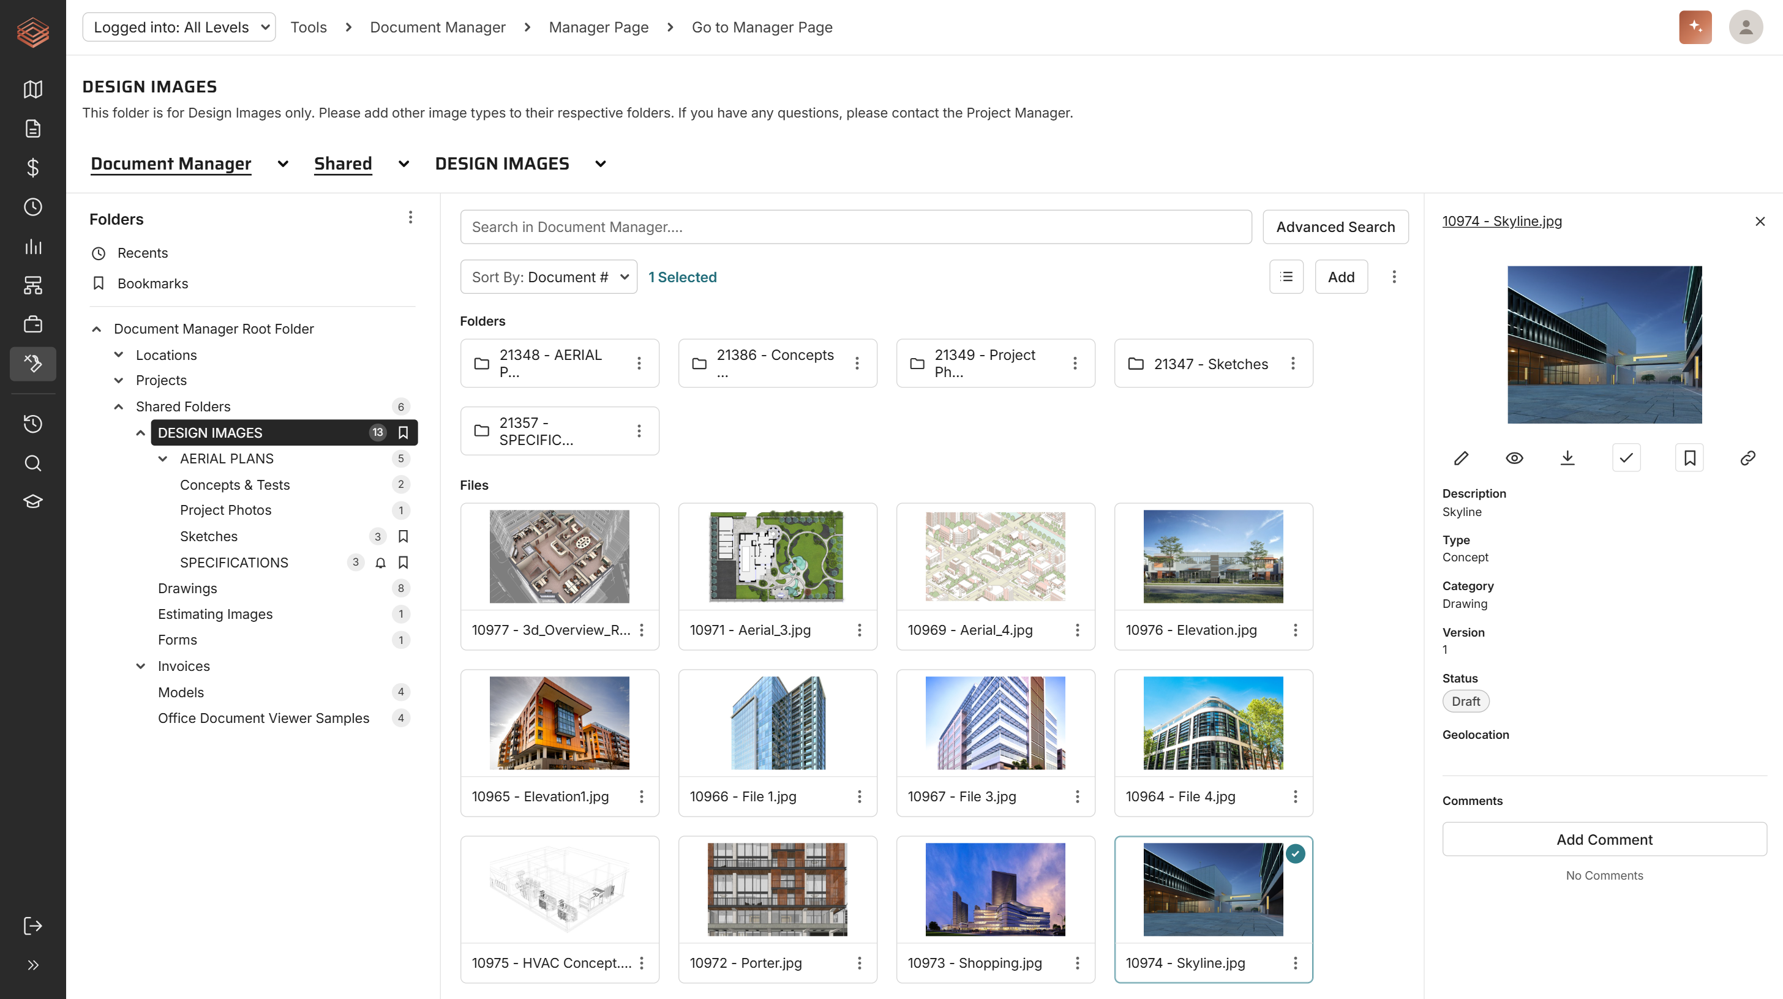Expand the sidebar with double-chevron icon

(32, 965)
